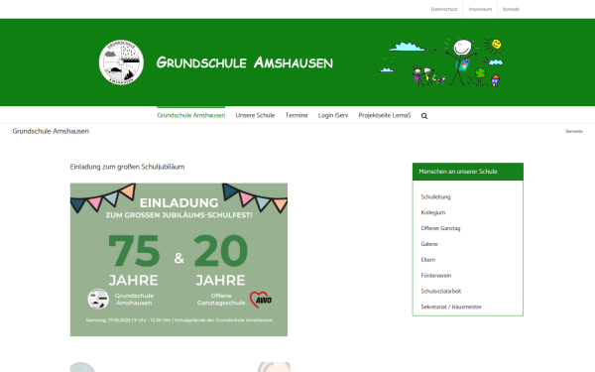The image size is (595, 372).
Task: Click the stick-figure children illustration in header
Action: 442,62
